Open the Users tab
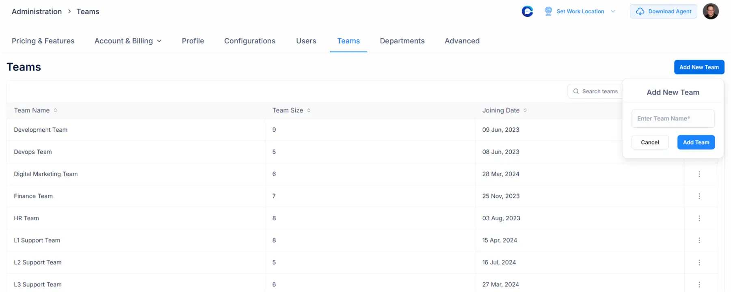Screen dimensions: 731x292 306,41
